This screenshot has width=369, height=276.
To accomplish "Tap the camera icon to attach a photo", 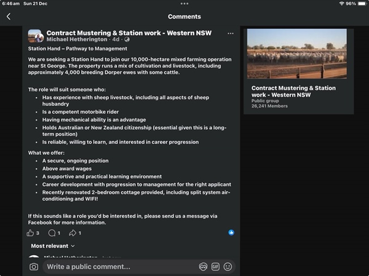I will coord(34,267).
